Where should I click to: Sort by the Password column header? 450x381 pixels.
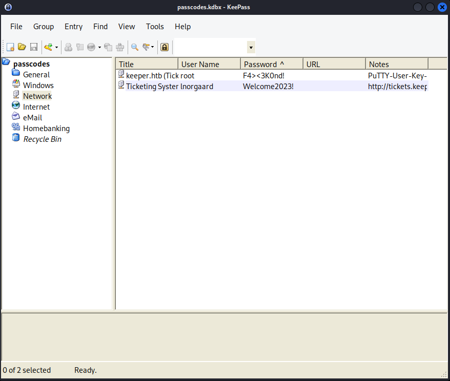[x=272, y=64]
